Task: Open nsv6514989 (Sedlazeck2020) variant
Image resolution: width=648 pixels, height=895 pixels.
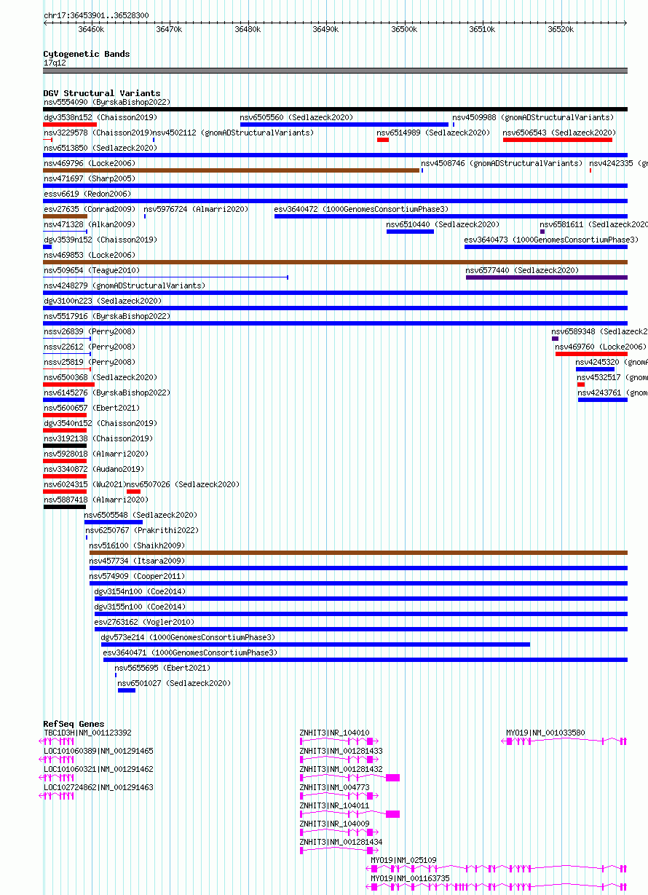Action: (433, 133)
